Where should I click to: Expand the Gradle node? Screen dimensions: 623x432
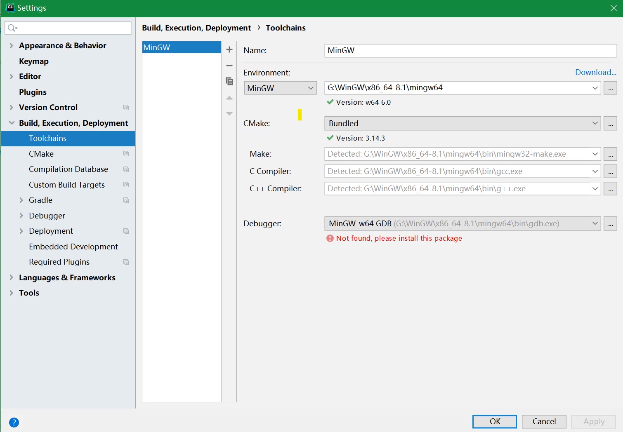tap(21, 200)
